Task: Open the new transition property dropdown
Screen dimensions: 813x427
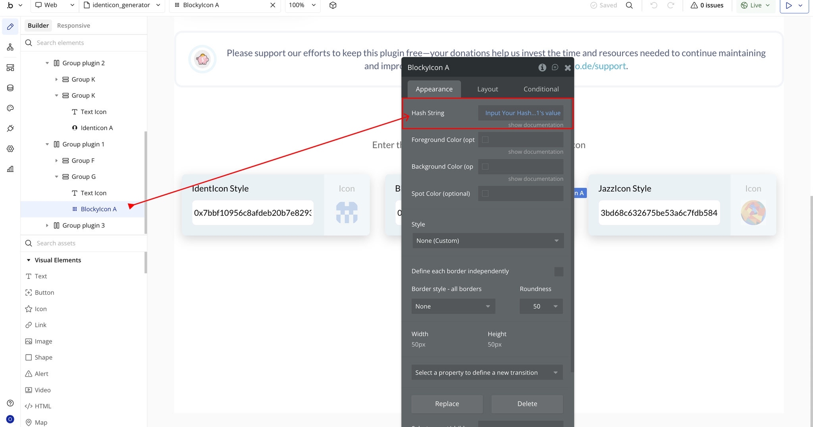Action: [x=487, y=373]
